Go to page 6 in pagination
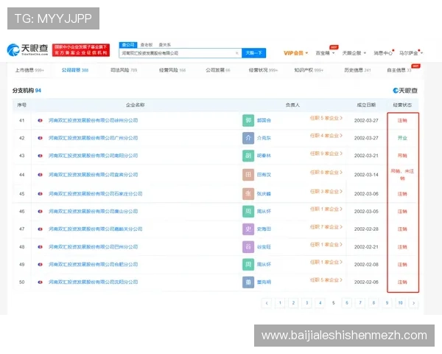442x354 pixels. pos(347,303)
